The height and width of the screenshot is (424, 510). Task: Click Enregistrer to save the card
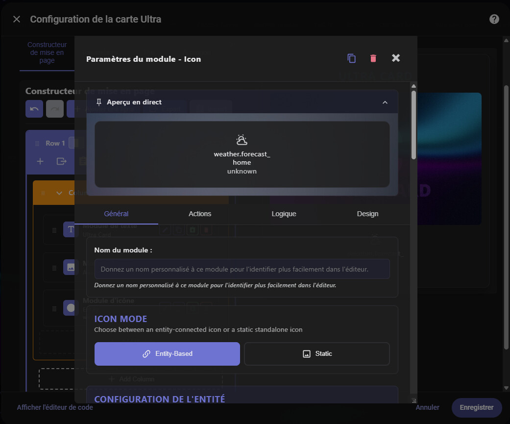pyautogui.click(x=477, y=407)
